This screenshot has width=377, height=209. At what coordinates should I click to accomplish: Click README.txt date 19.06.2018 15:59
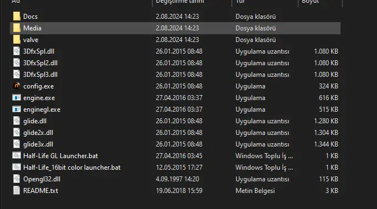[179, 191]
